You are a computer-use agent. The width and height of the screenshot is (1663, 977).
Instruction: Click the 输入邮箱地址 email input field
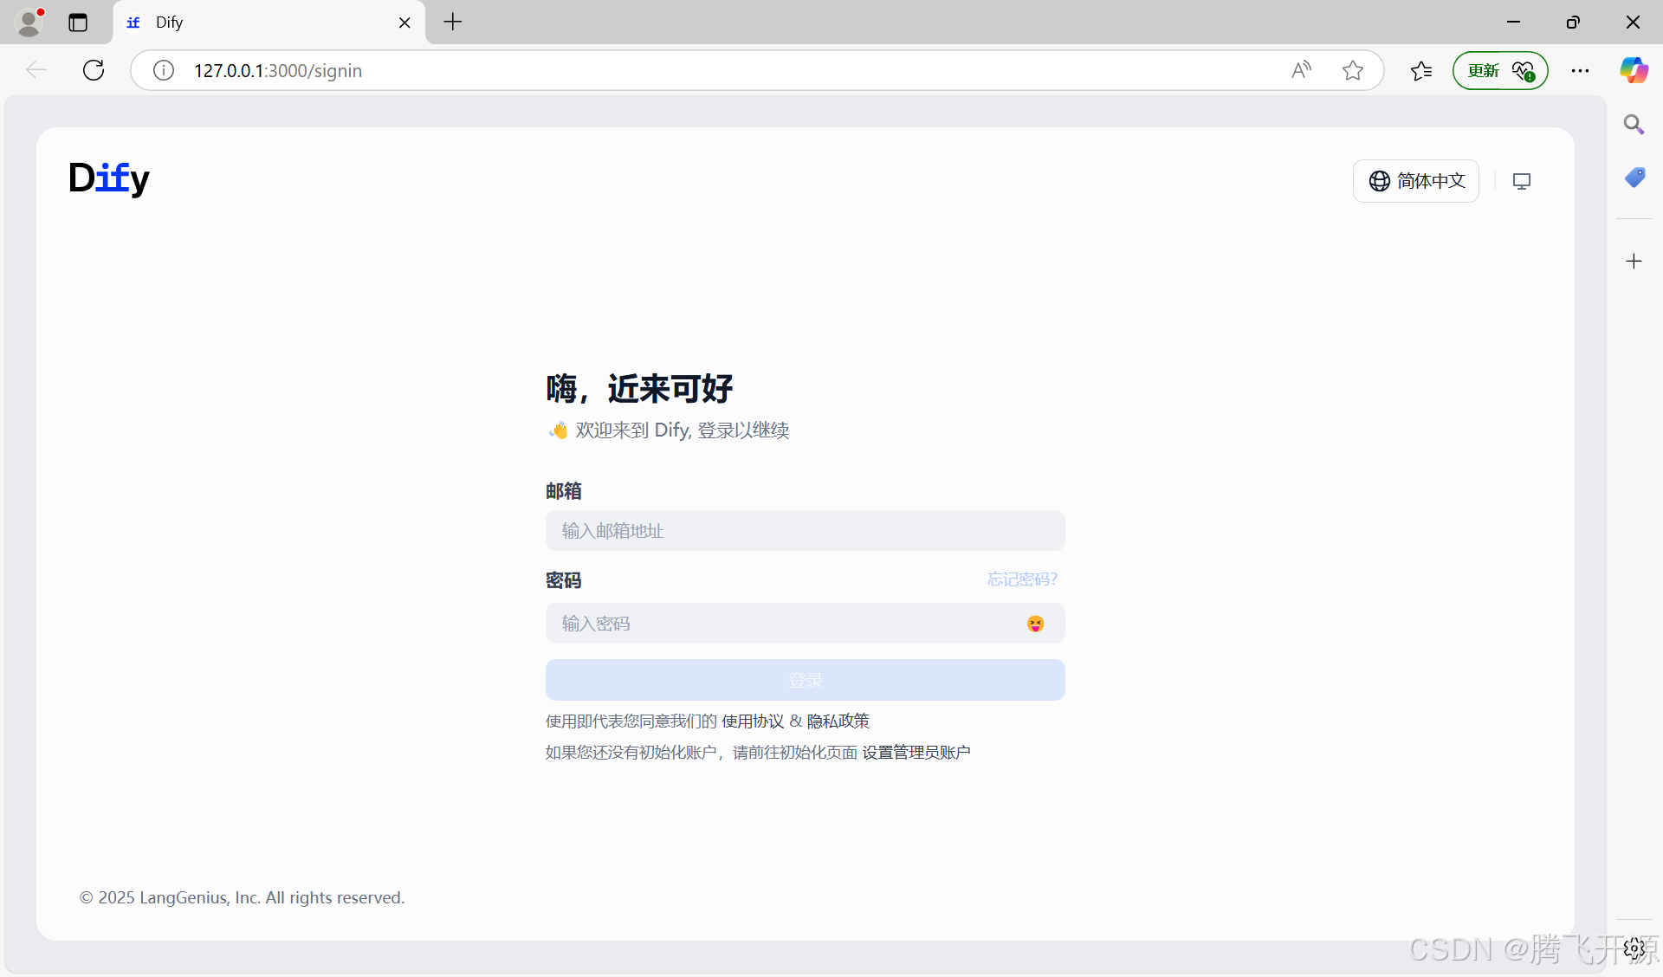click(805, 531)
